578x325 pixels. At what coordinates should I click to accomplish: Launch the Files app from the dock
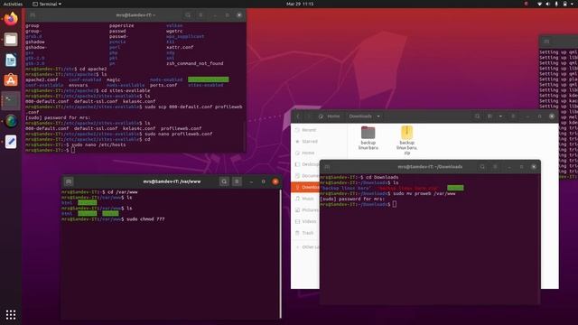point(11,39)
